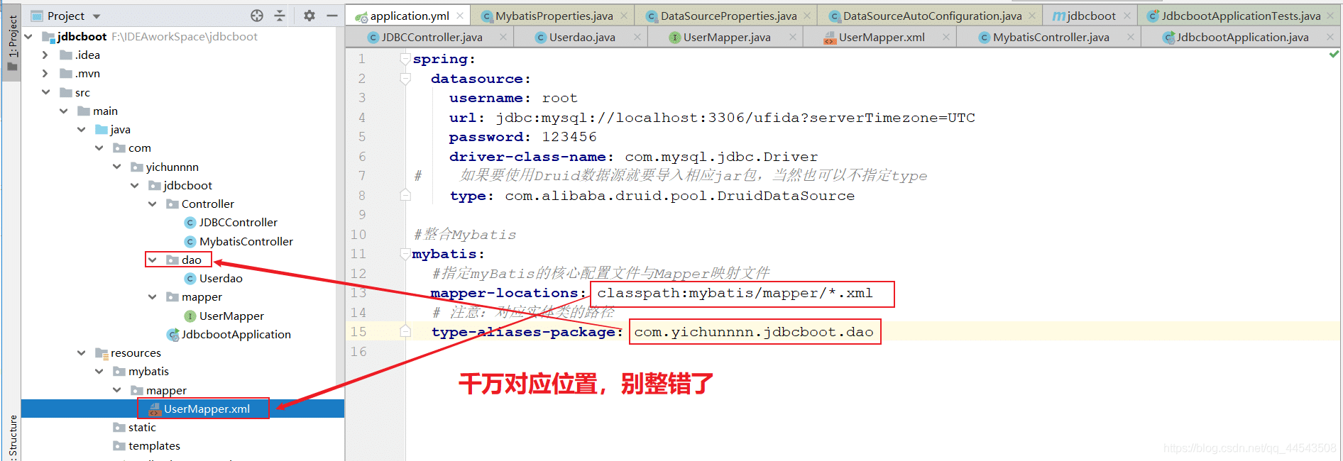Collapse the mybatis resources folder arrow
1343x461 pixels.
click(99, 371)
